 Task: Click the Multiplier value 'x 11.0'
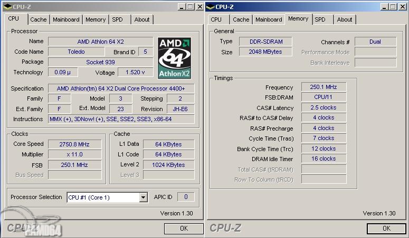[x=74, y=154]
